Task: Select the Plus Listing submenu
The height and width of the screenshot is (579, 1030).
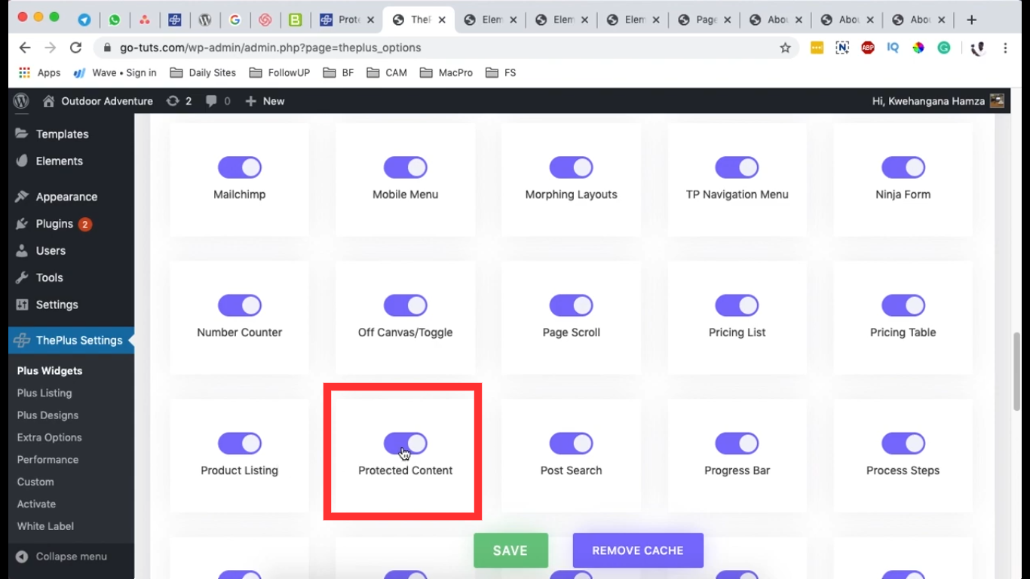Action: [44, 393]
